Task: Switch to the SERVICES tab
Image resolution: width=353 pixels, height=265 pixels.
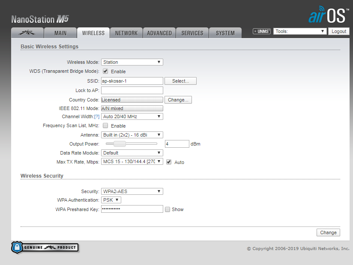Action: (x=192, y=33)
